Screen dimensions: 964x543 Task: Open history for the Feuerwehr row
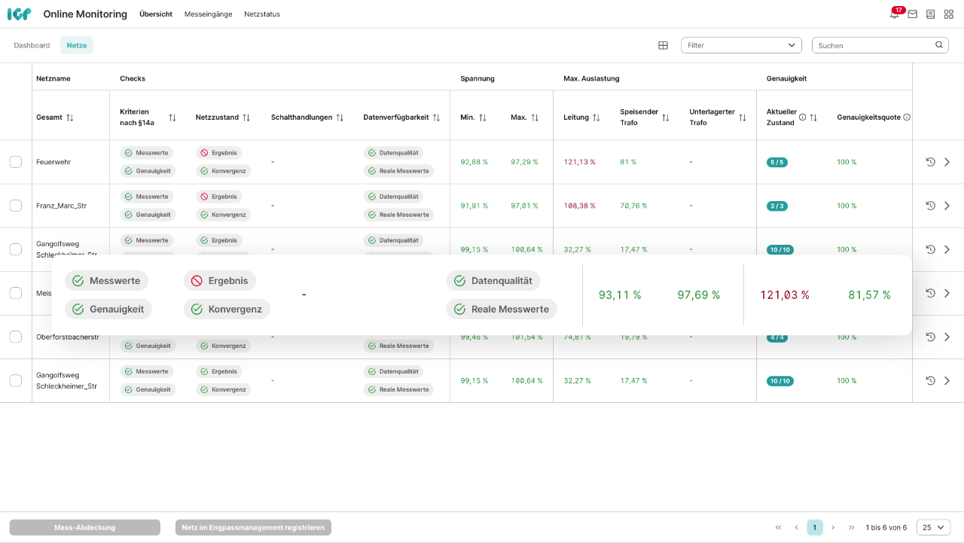click(x=930, y=162)
